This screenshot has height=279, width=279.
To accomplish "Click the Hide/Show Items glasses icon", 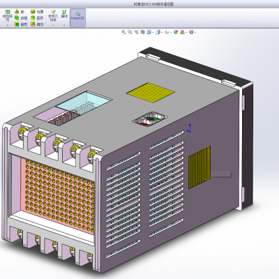I will (167, 32).
